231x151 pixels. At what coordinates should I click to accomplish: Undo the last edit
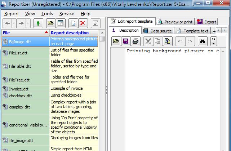tap(180, 41)
